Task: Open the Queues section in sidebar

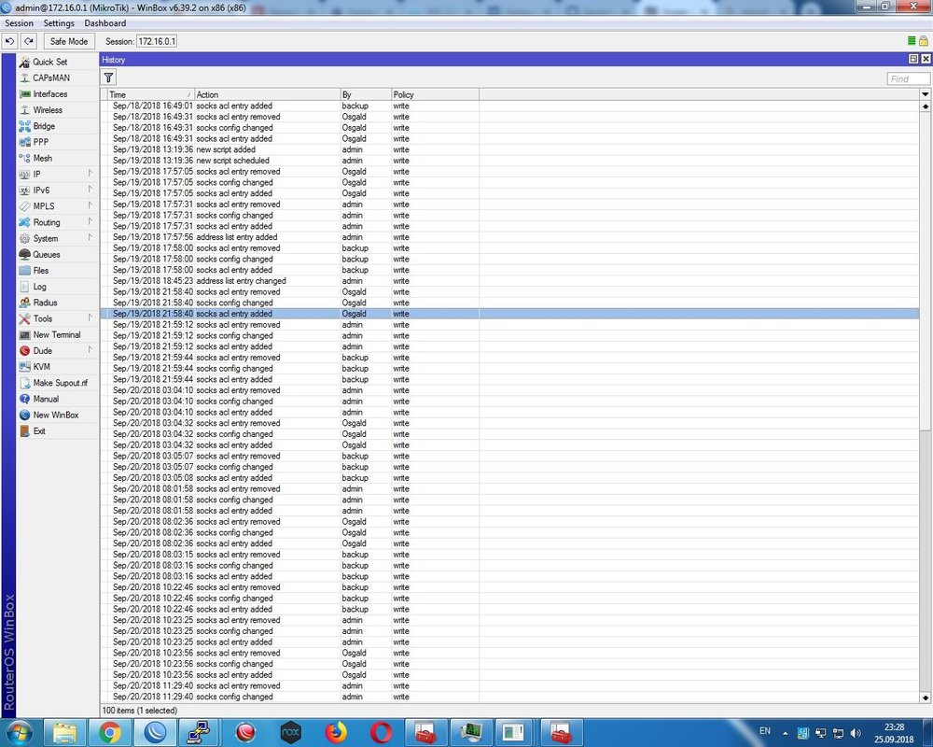Action: pyautogui.click(x=46, y=255)
